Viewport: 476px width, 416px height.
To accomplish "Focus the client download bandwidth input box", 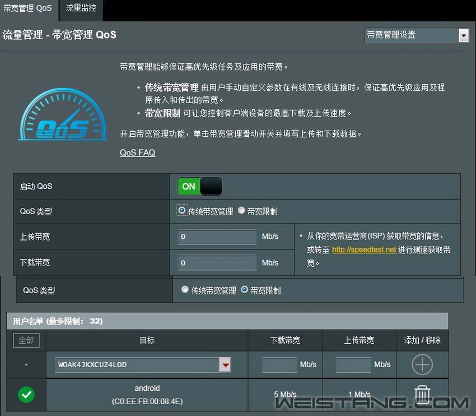I will (x=279, y=364).
